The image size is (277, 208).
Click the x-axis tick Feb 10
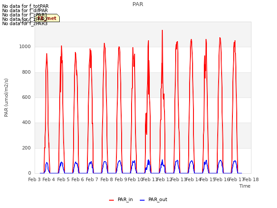point(135,179)
